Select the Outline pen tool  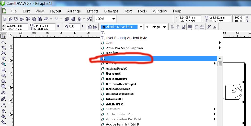[x=3, y=111]
